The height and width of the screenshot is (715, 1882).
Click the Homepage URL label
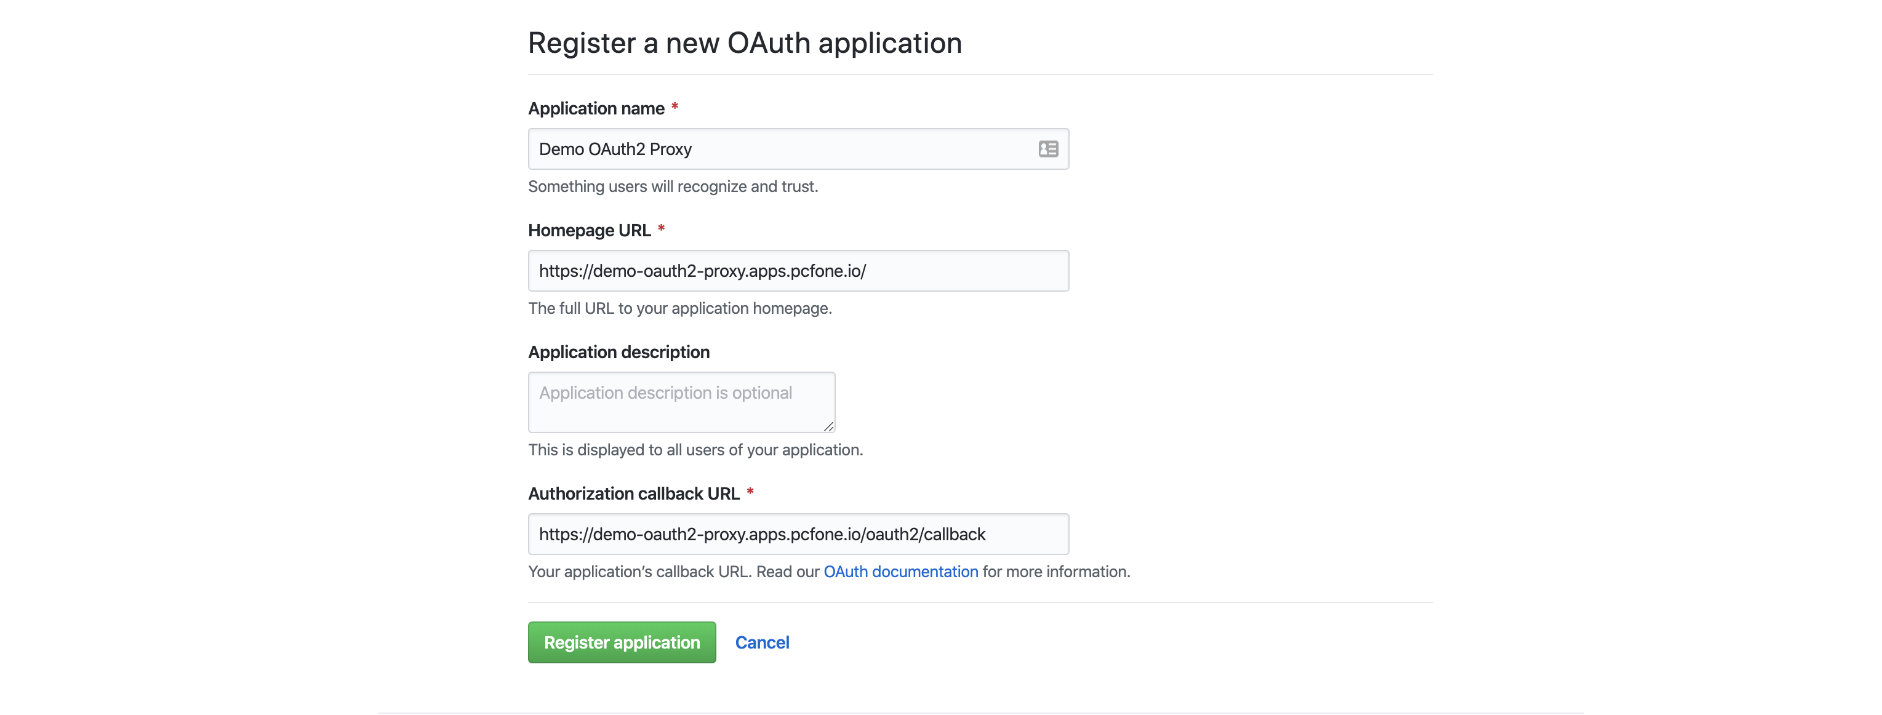point(589,230)
